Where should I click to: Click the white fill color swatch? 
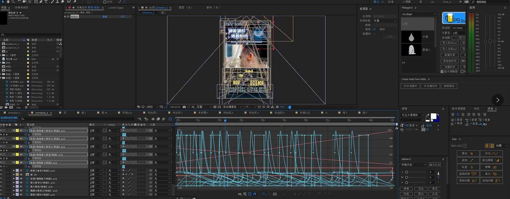(433, 116)
